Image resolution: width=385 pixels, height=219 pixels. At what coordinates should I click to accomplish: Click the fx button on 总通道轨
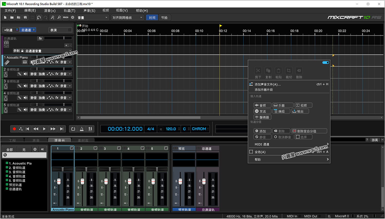pyautogui.click(x=40, y=38)
